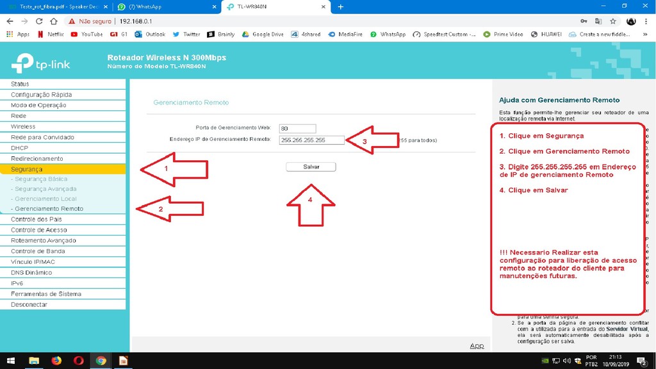Open saved passwords key icon
Image resolution: width=656 pixels, height=369 pixels.
point(584,21)
